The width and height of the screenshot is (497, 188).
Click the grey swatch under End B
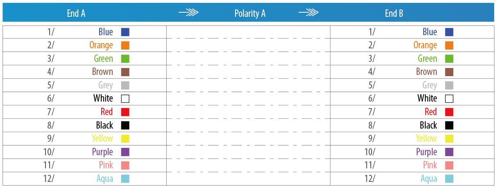click(449, 85)
